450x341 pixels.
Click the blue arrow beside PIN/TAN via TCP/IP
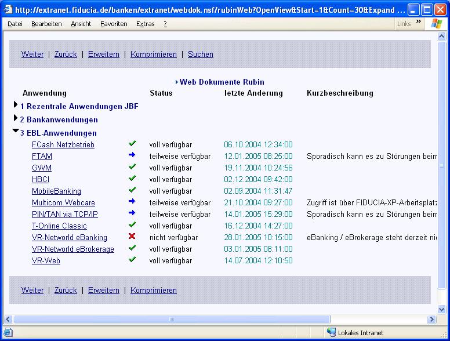point(132,213)
